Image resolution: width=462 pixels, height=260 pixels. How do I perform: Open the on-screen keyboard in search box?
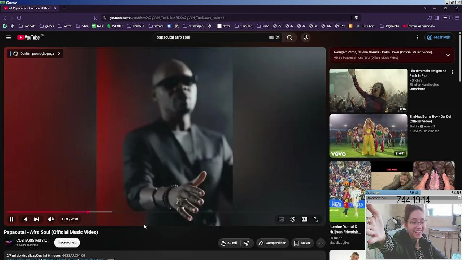coord(271,37)
